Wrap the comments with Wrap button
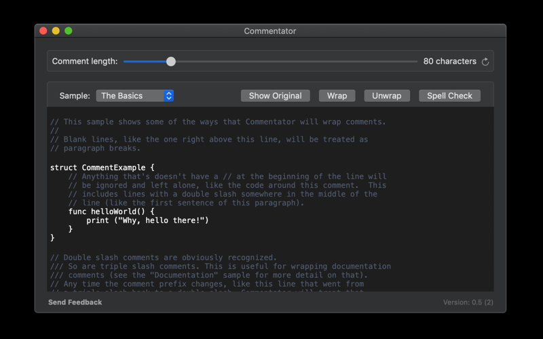This screenshot has width=543, height=339. 337,96
